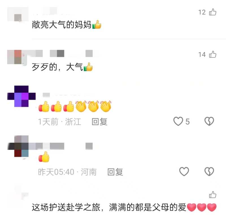Like the comment with 12 thumbs up

pos(213,12)
